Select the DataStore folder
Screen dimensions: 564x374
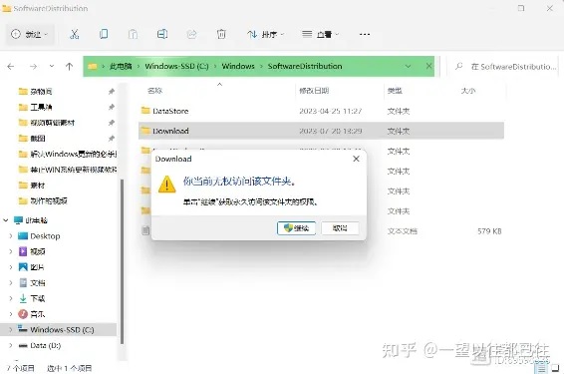pos(170,111)
